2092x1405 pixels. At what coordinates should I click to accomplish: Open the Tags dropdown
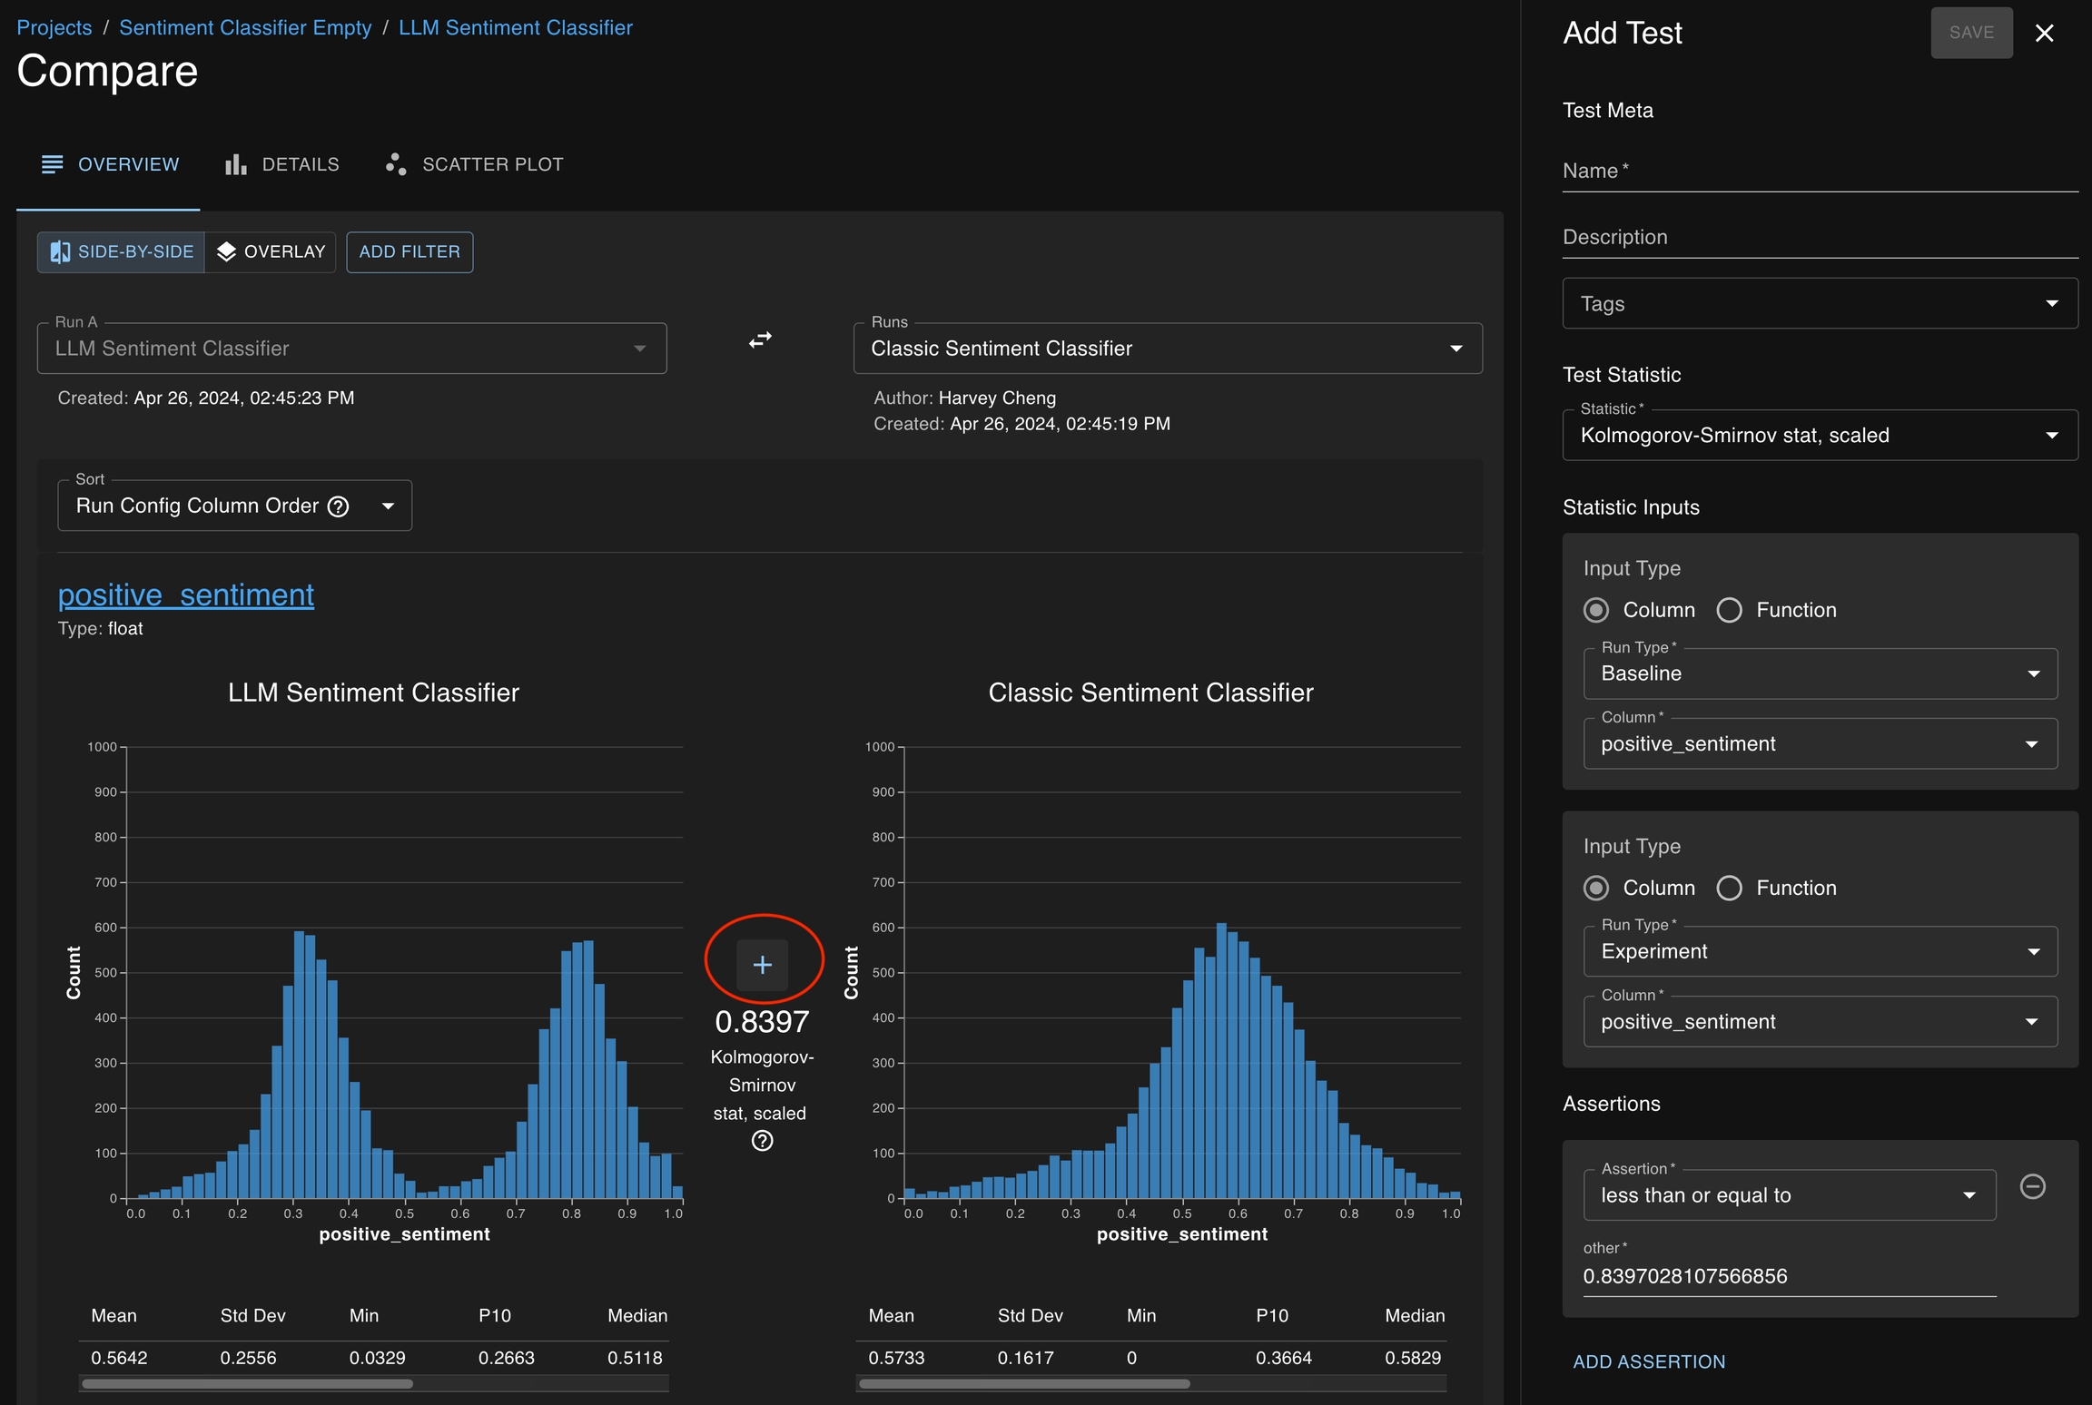click(x=1819, y=304)
